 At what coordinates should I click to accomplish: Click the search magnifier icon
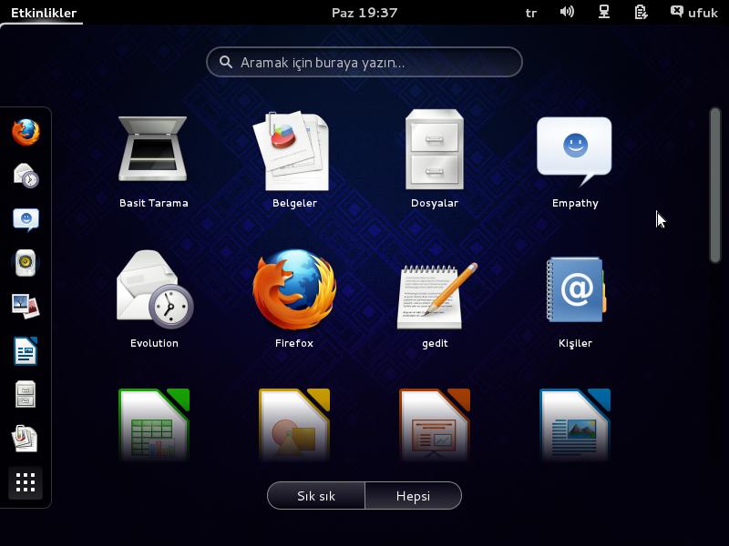(226, 62)
